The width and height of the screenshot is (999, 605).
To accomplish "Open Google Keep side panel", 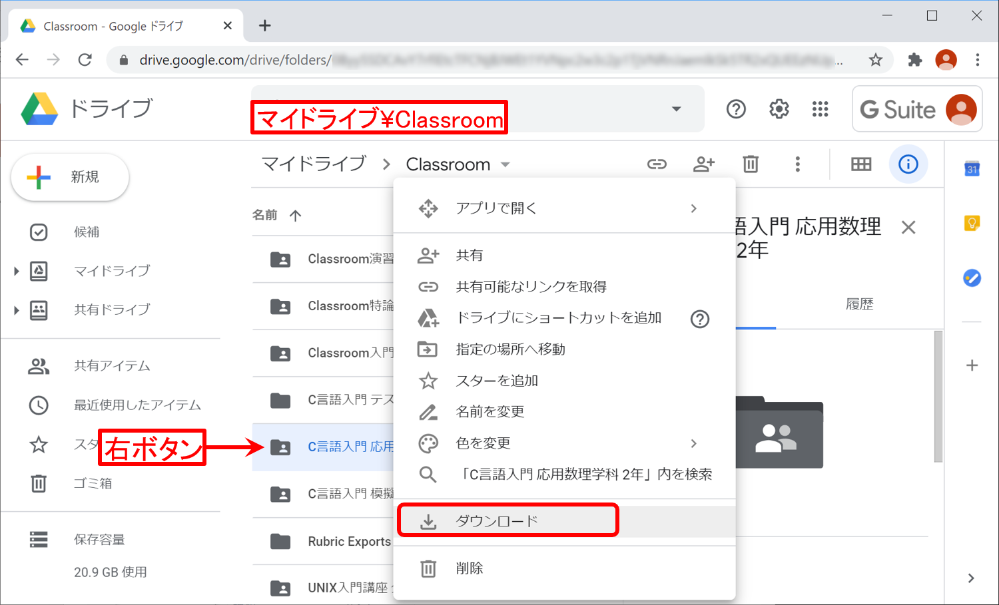I will point(972,223).
